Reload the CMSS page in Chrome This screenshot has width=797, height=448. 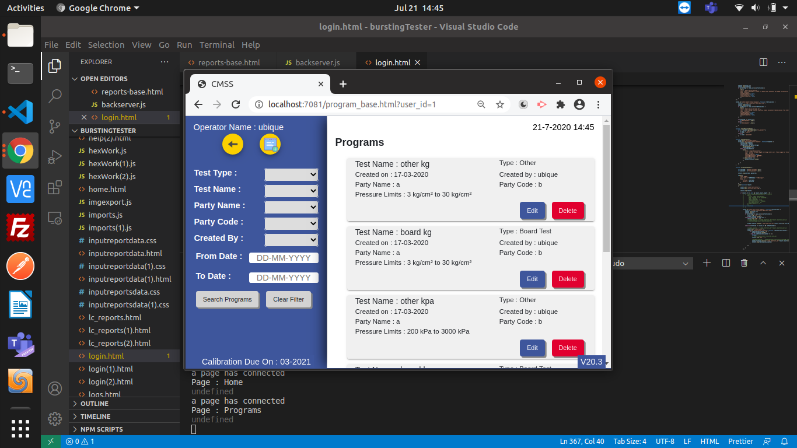236,104
